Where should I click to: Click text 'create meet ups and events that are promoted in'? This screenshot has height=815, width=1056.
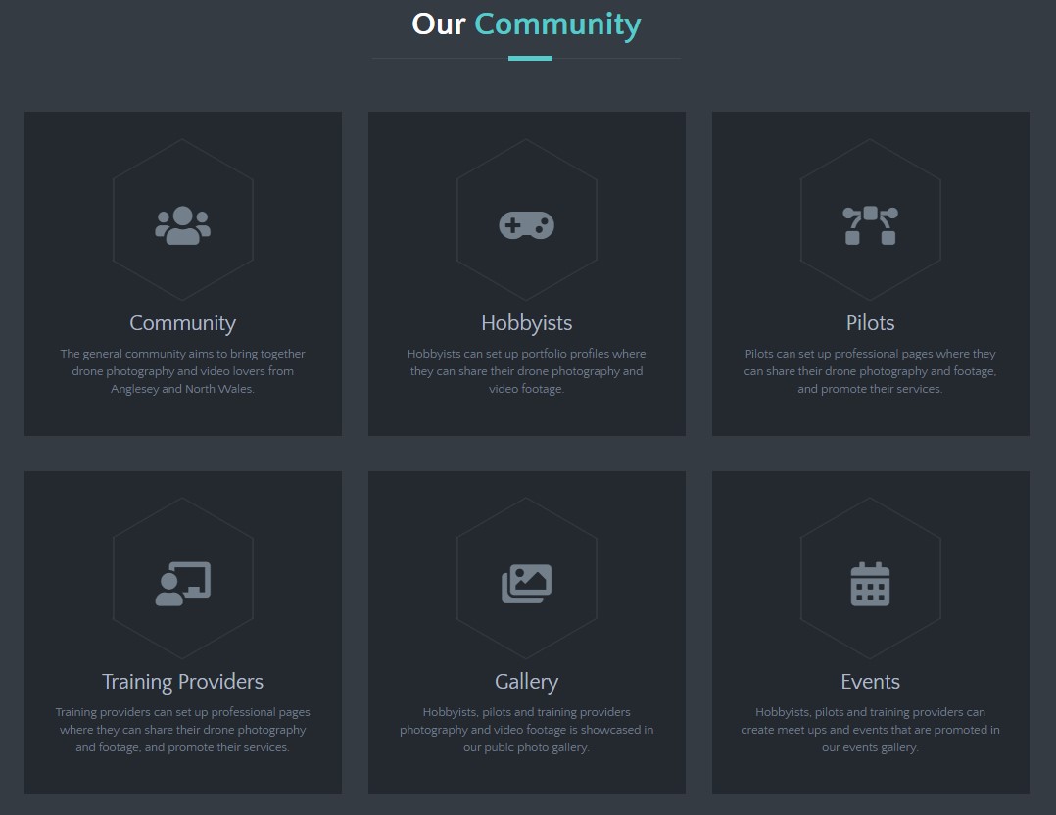point(870,730)
